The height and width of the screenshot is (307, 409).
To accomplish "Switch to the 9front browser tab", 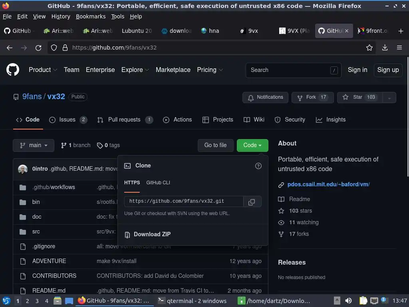I will tap(373, 31).
